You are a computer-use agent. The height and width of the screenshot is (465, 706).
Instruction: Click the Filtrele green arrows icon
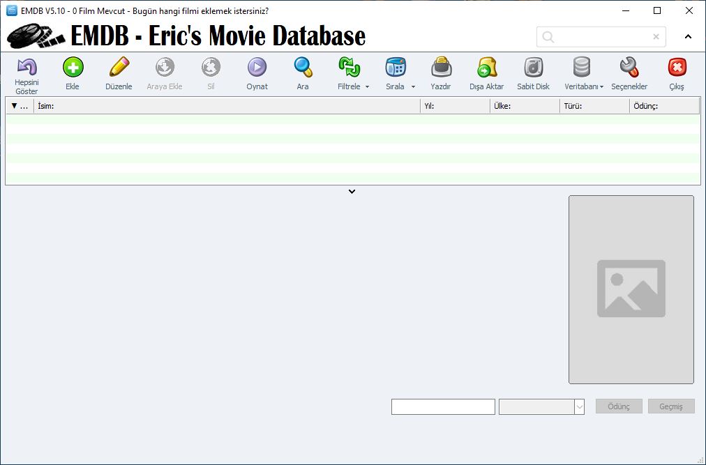pos(350,67)
